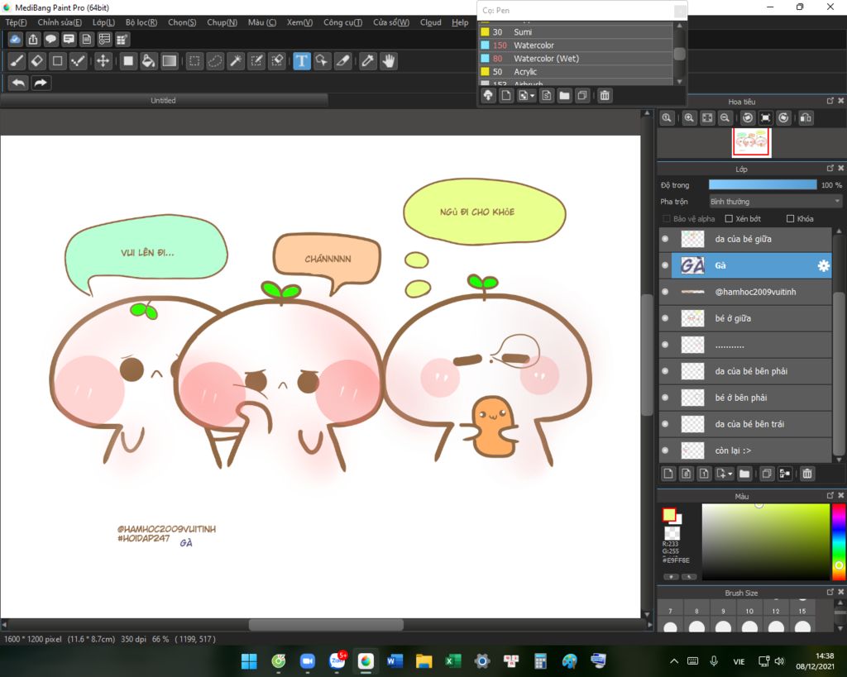The image size is (847, 677).
Task: Open the Tệp menu
Action: 16,22
